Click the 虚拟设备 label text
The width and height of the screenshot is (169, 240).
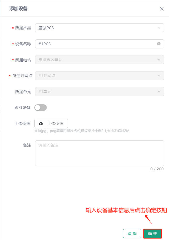click(x=22, y=108)
